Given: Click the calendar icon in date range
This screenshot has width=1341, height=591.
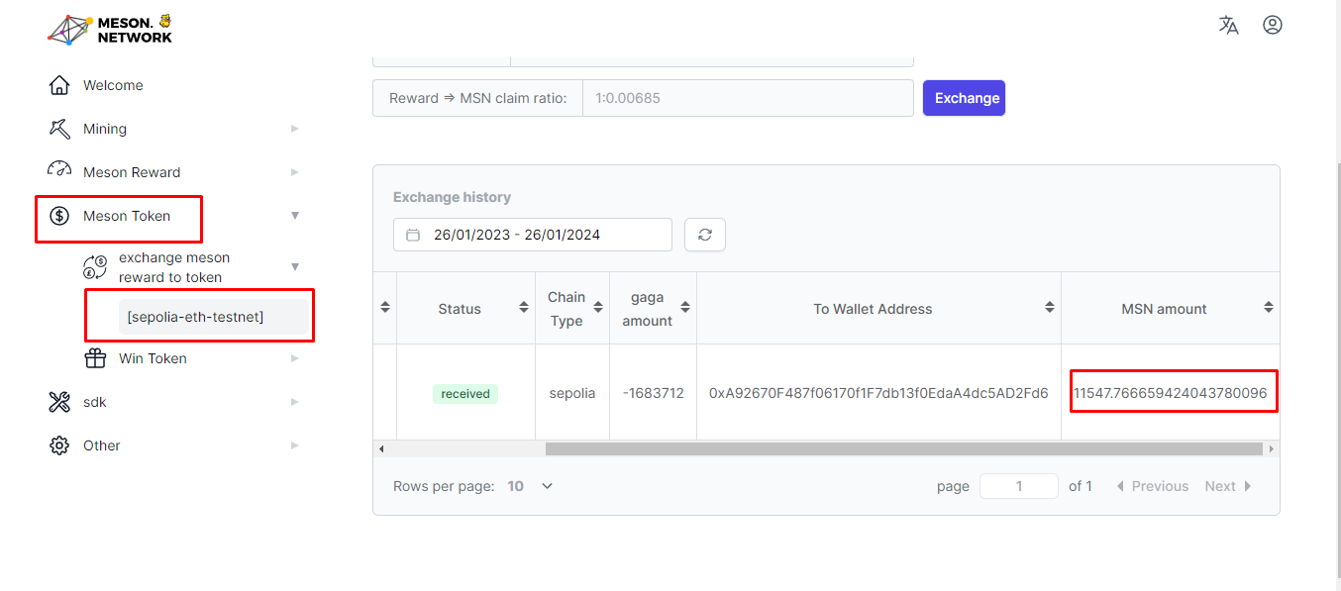Looking at the screenshot, I should [x=413, y=235].
